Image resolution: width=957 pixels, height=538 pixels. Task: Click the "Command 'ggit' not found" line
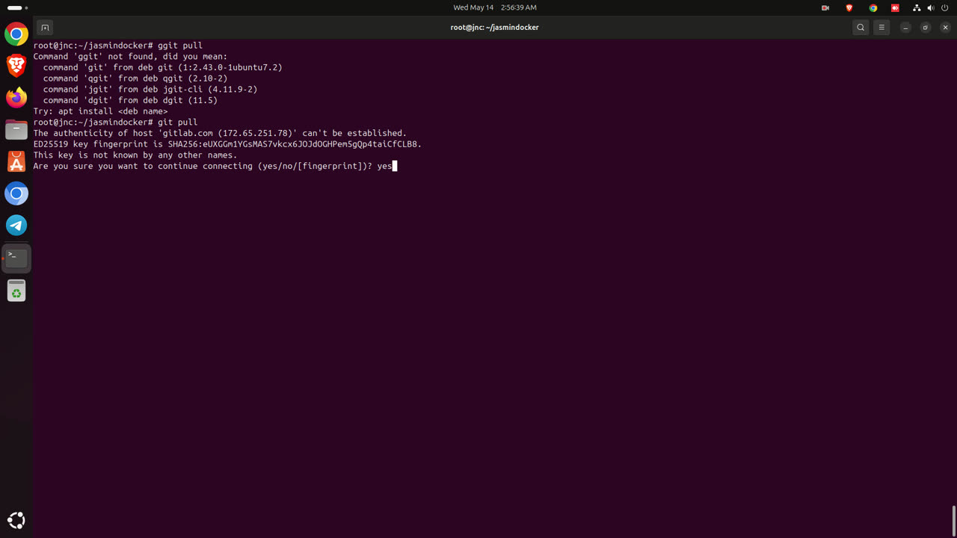(130, 56)
